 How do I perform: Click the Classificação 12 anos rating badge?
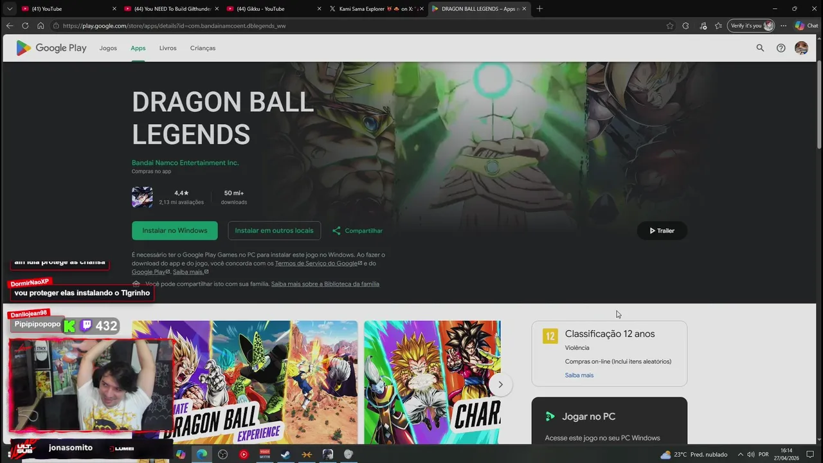pos(550,336)
